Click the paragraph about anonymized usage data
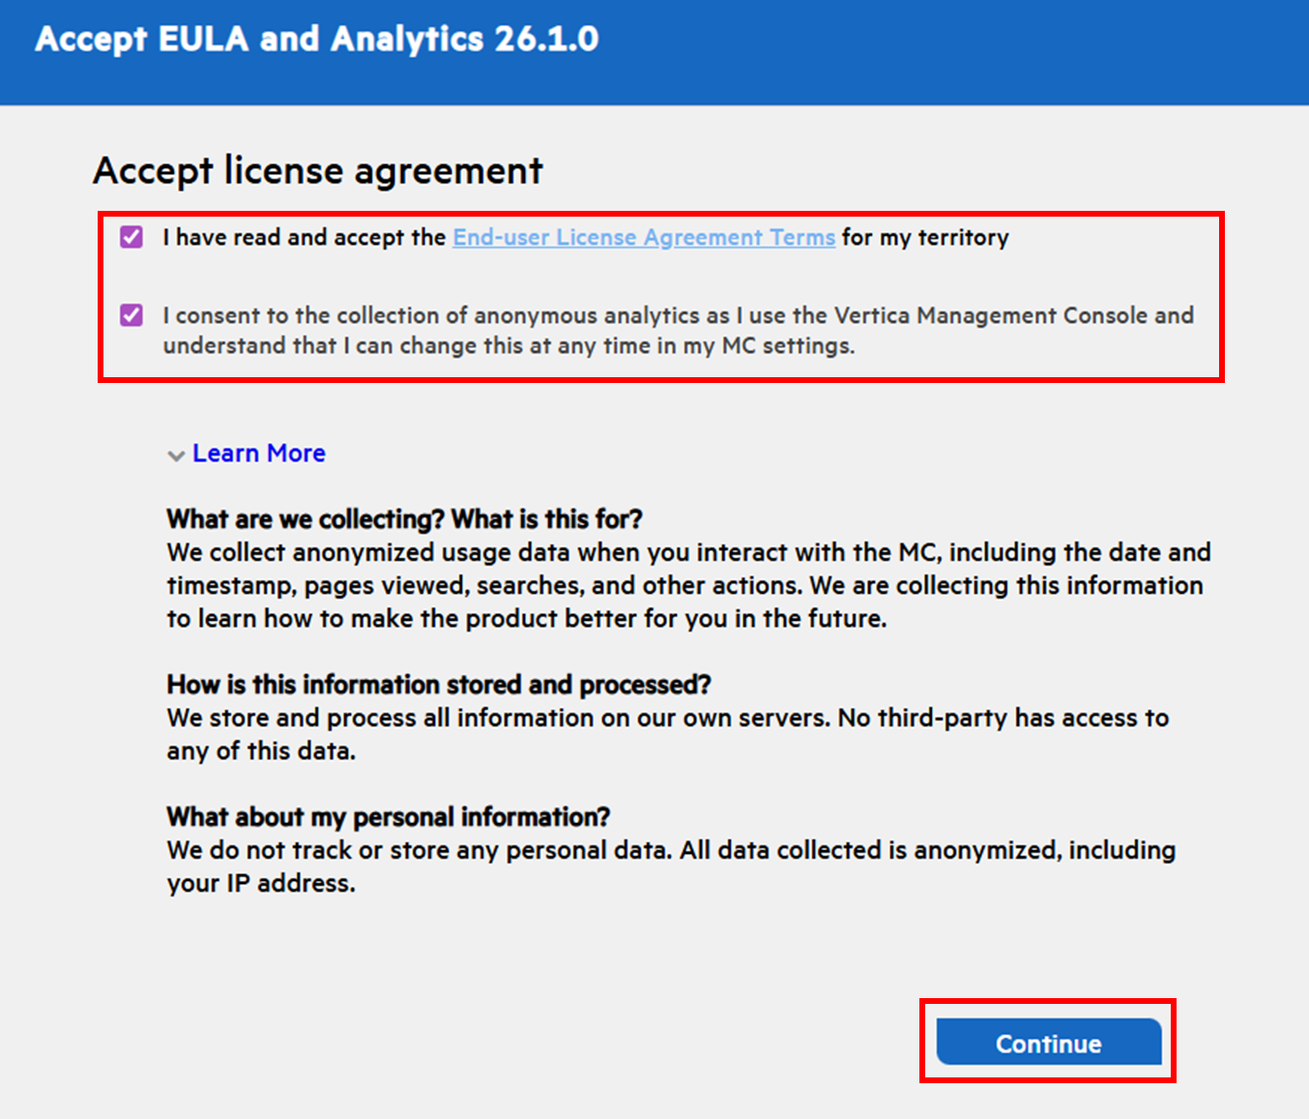The height and width of the screenshot is (1119, 1309). point(688,585)
